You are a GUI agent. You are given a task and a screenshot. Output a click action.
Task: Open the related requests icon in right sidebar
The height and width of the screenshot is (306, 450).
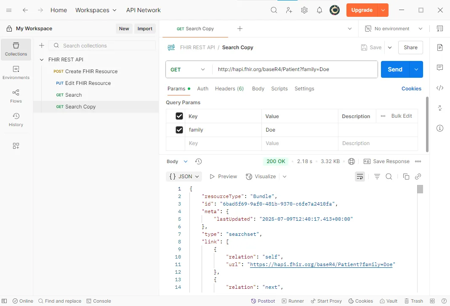[439, 108]
